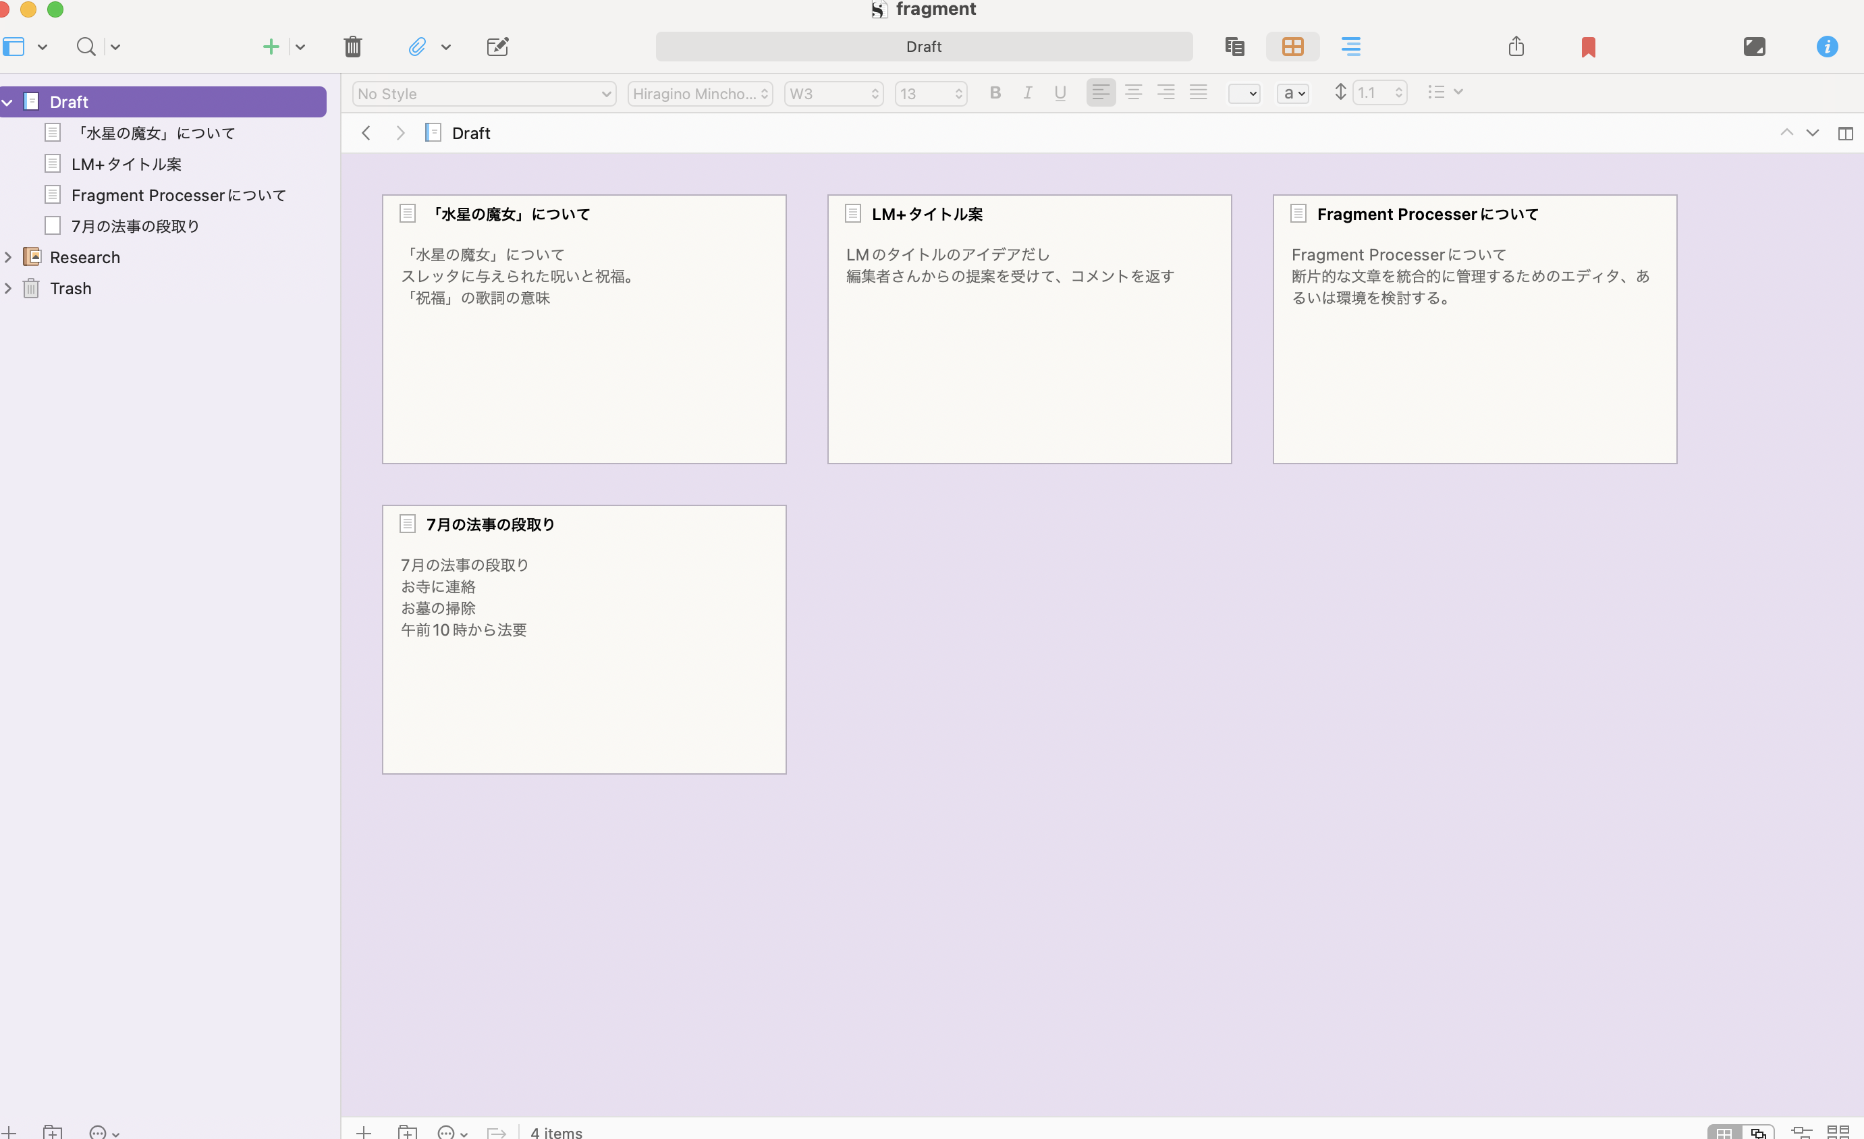Click the Share export icon
Image resolution: width=1864 pixels, height=1139 pixels.
tap(1515, 47)
